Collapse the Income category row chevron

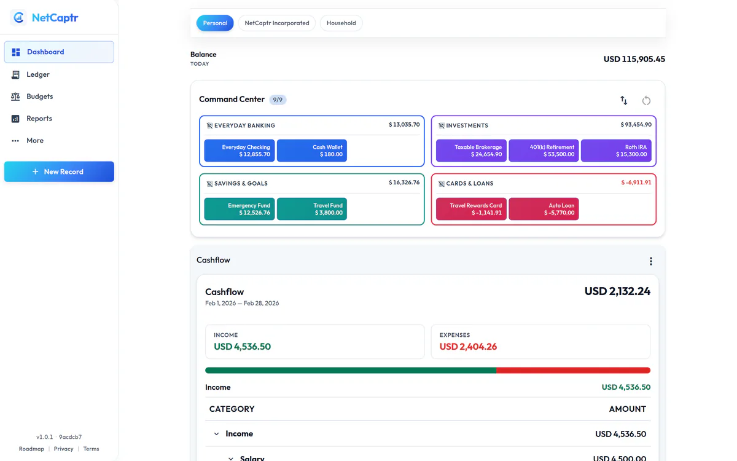[x=216, y=434]
